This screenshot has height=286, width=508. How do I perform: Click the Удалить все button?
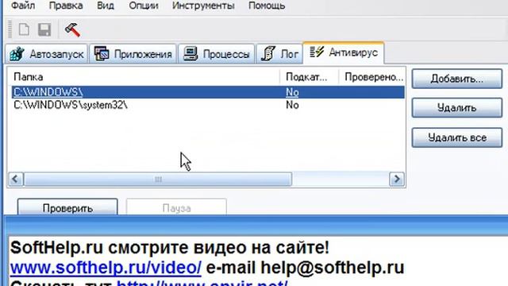tap(457, 137)
